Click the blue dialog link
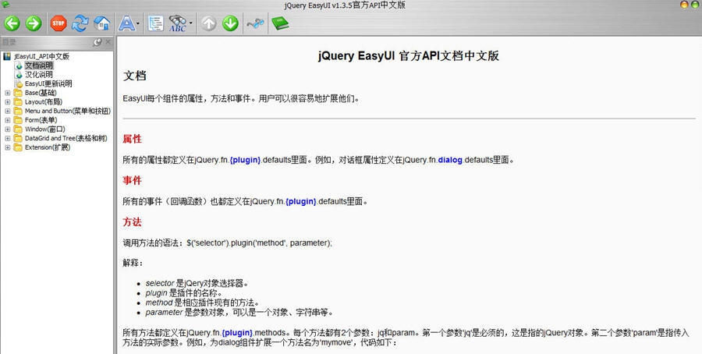 pos(450,160)
